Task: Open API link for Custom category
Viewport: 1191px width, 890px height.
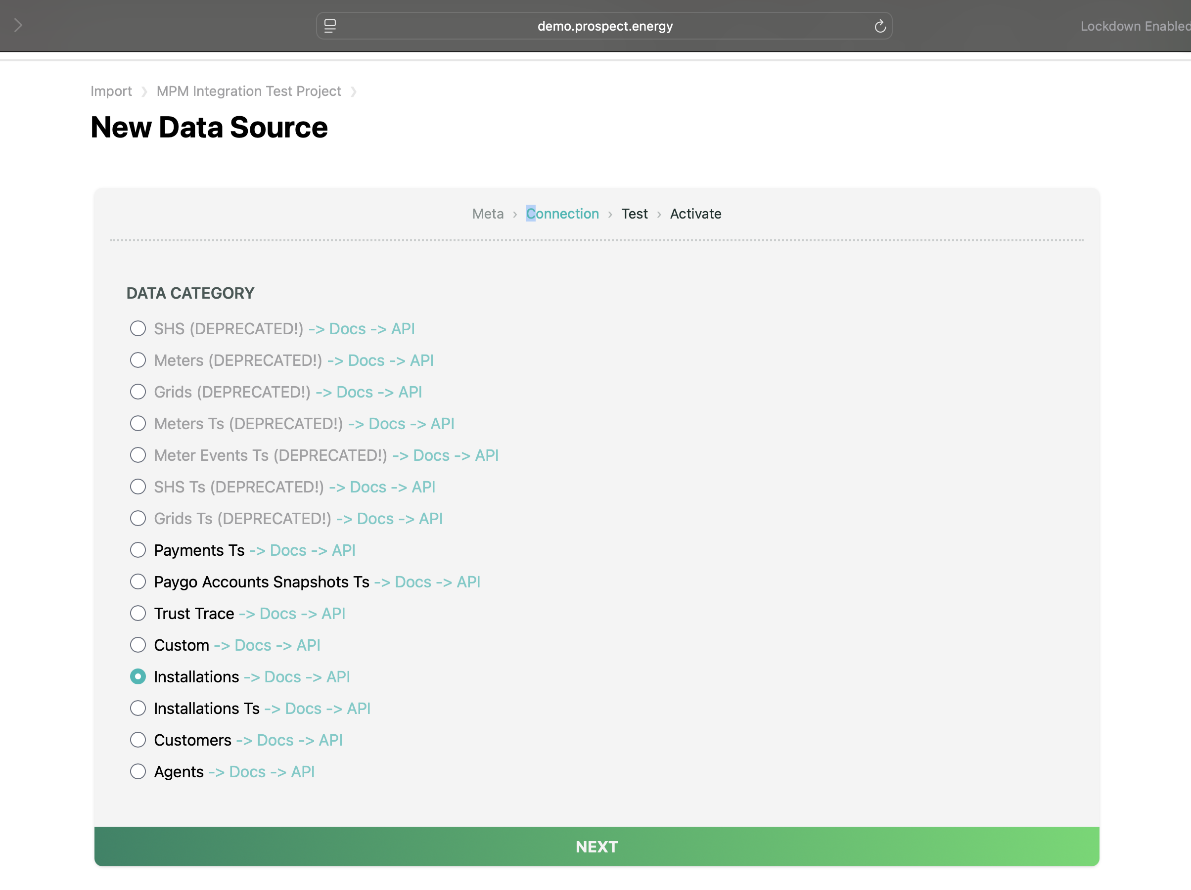Action: [x=308, y=645]
